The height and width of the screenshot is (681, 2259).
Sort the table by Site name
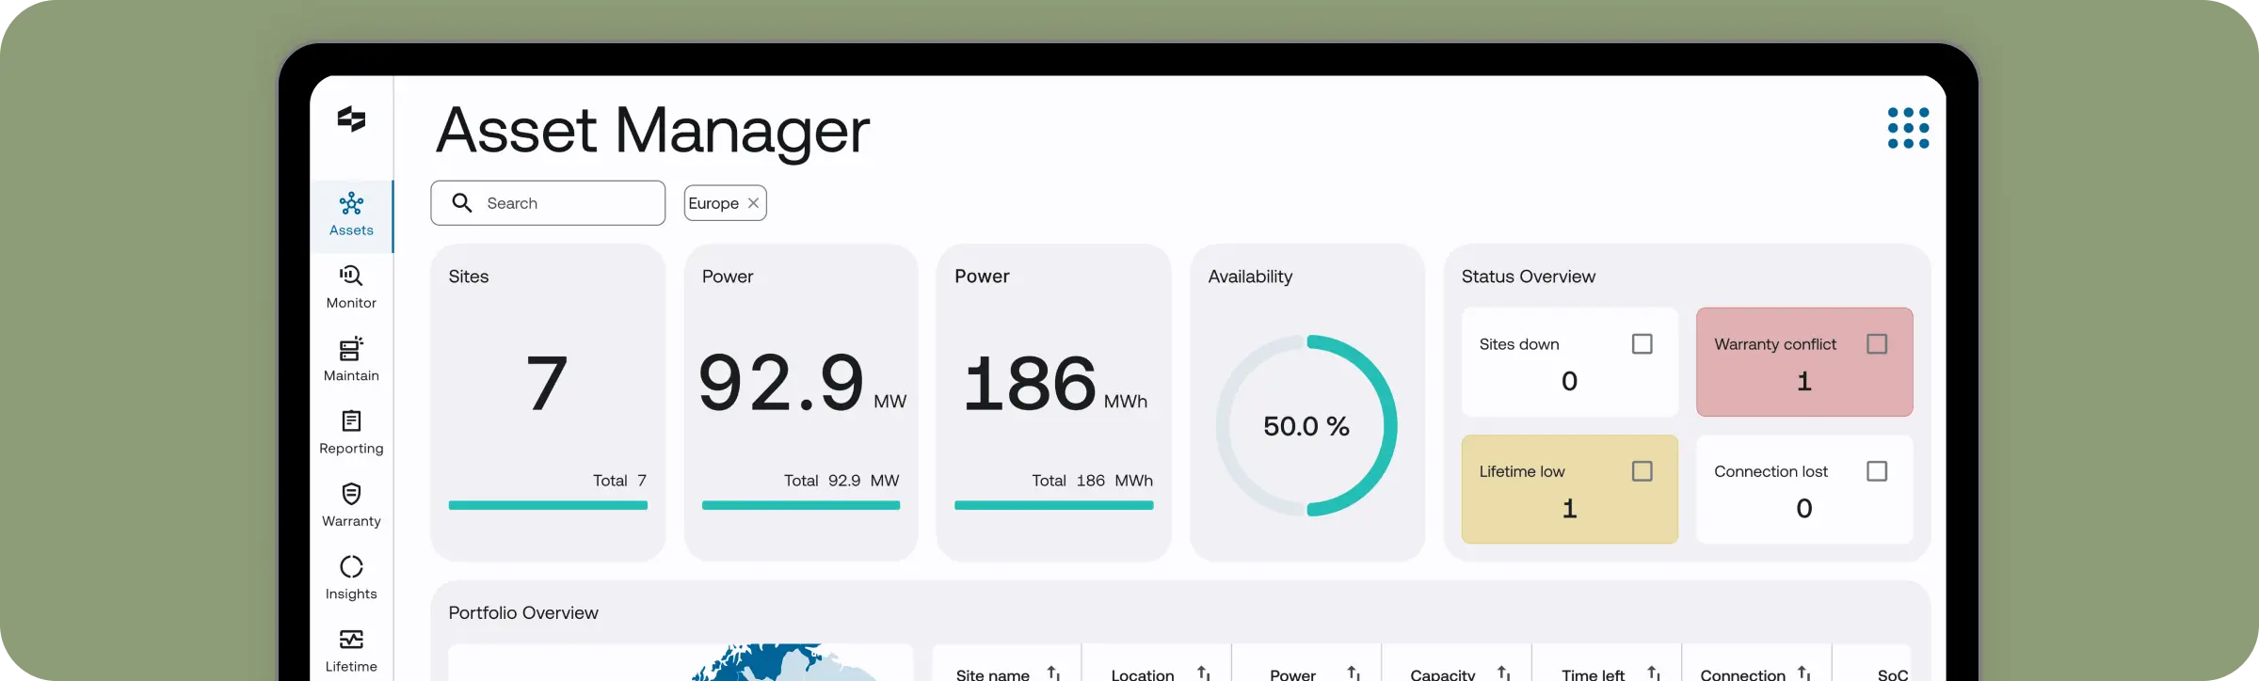pyautogui.click(x=1054, y=673)
